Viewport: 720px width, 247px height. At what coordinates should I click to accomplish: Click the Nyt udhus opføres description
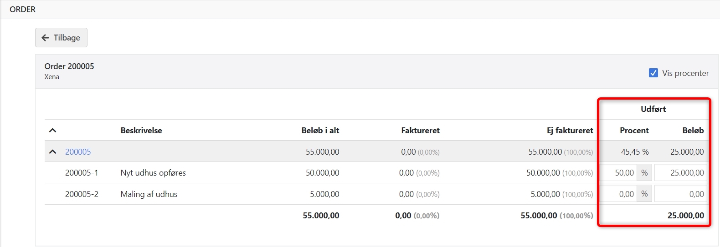pos(153,173)
